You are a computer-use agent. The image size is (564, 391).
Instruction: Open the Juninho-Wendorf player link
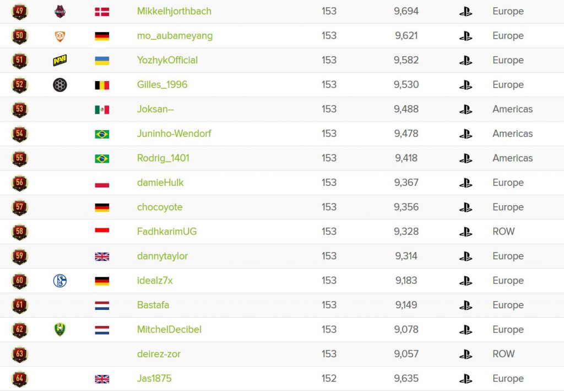[x=174, y=133]
